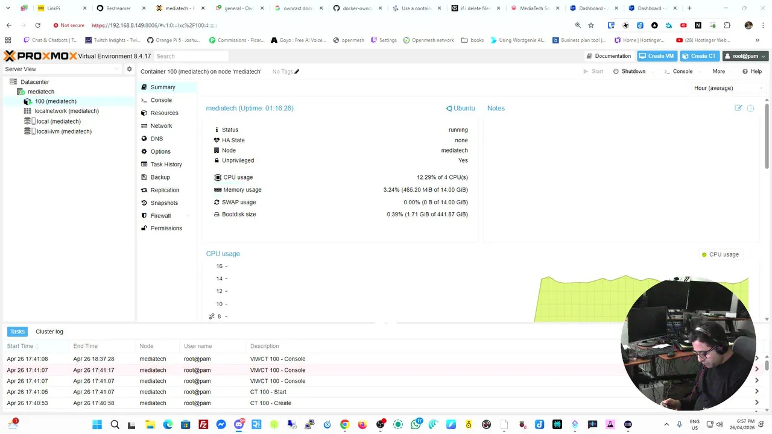Open Windows taskbar search
This screenshot has height=434, width=772.
pyautogui.click(x=115, y=424)
